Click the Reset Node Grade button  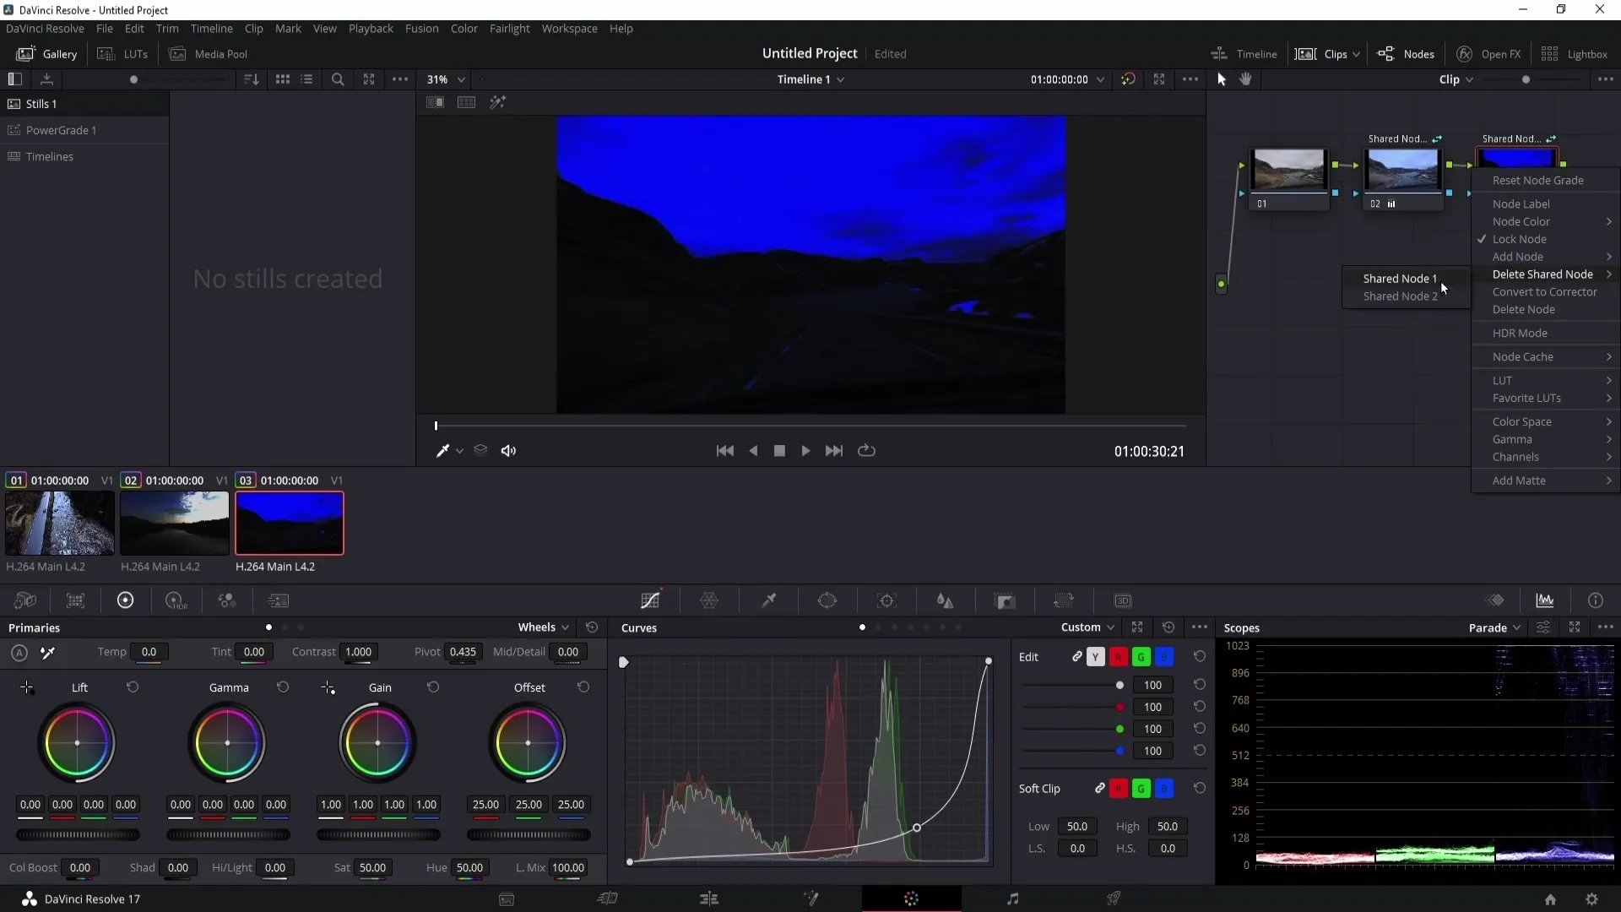[x=1541, y=181]
